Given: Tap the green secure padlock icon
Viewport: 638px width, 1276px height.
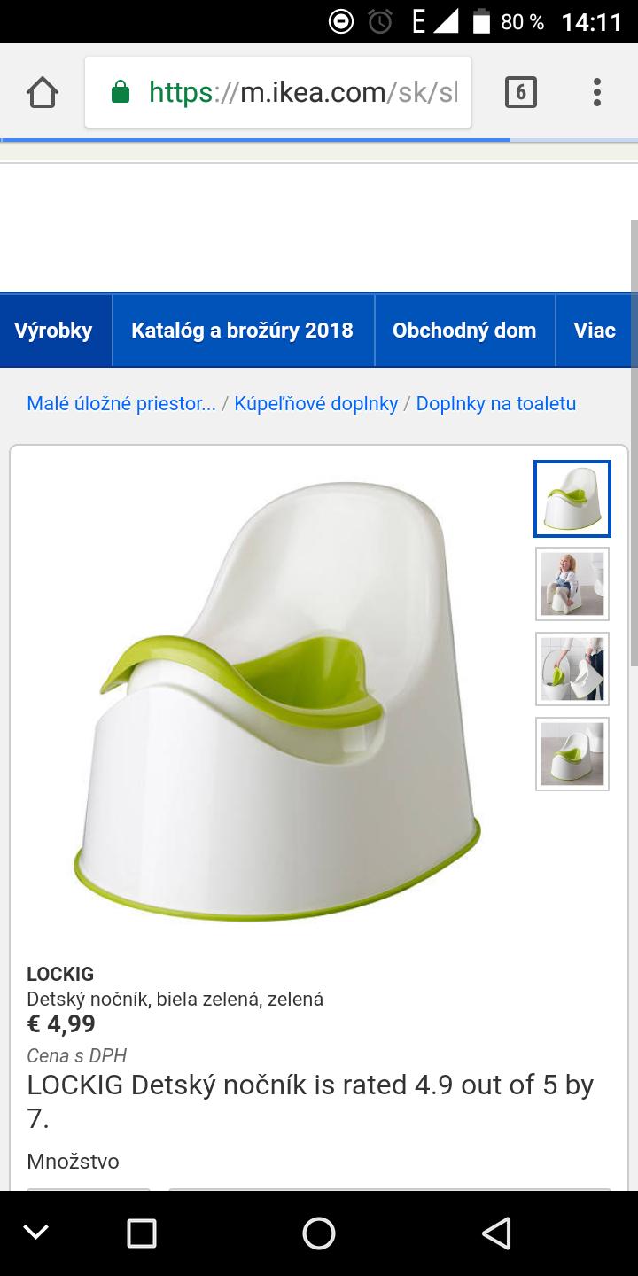Looking at the screenshot, I should click(x=121, y=92).
